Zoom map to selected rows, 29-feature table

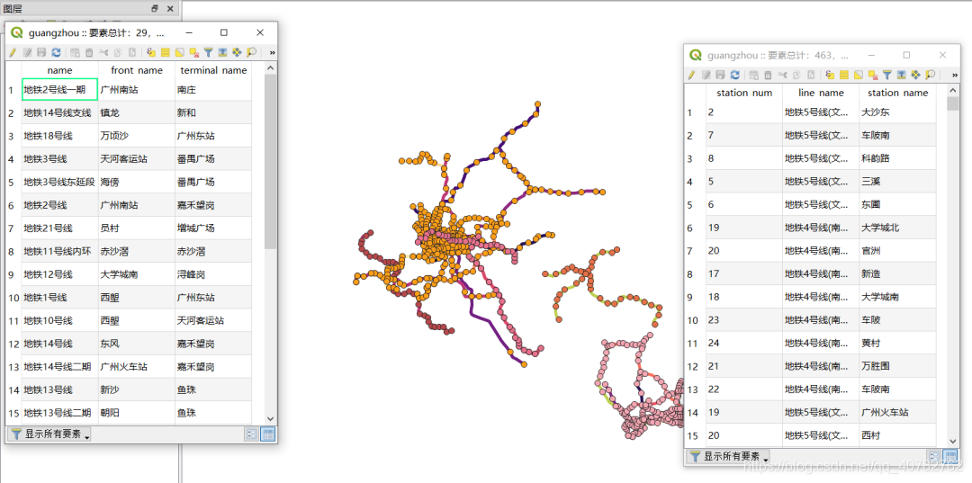(251, 53)
